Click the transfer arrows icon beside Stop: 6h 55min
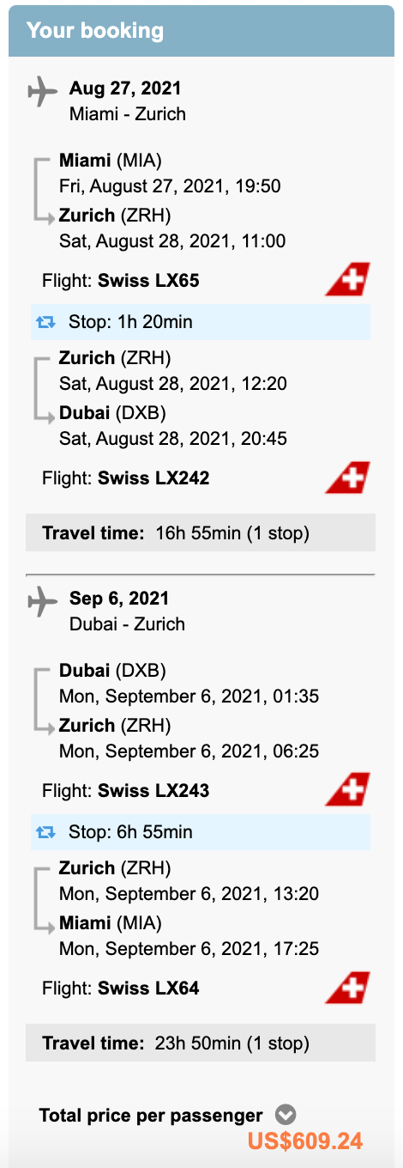This screenshot has width=403, height=1168. point(45,832)
